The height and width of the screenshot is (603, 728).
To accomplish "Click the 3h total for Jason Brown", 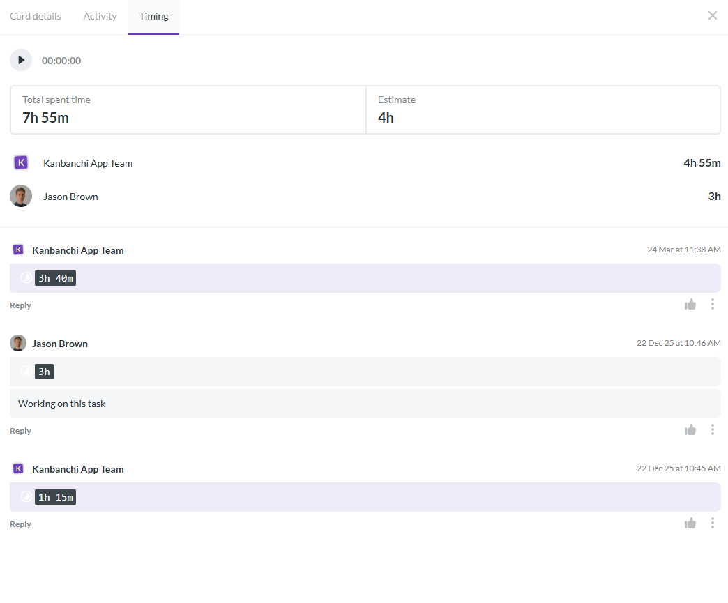I will pos(714,197).
